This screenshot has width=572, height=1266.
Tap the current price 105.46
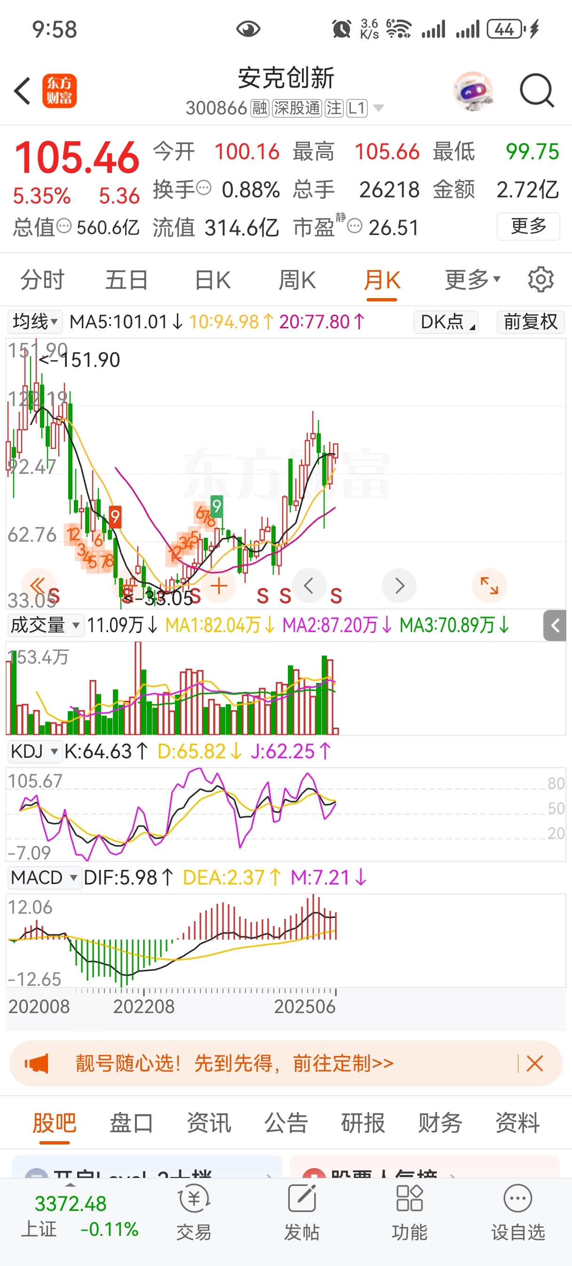click(77, 157)
